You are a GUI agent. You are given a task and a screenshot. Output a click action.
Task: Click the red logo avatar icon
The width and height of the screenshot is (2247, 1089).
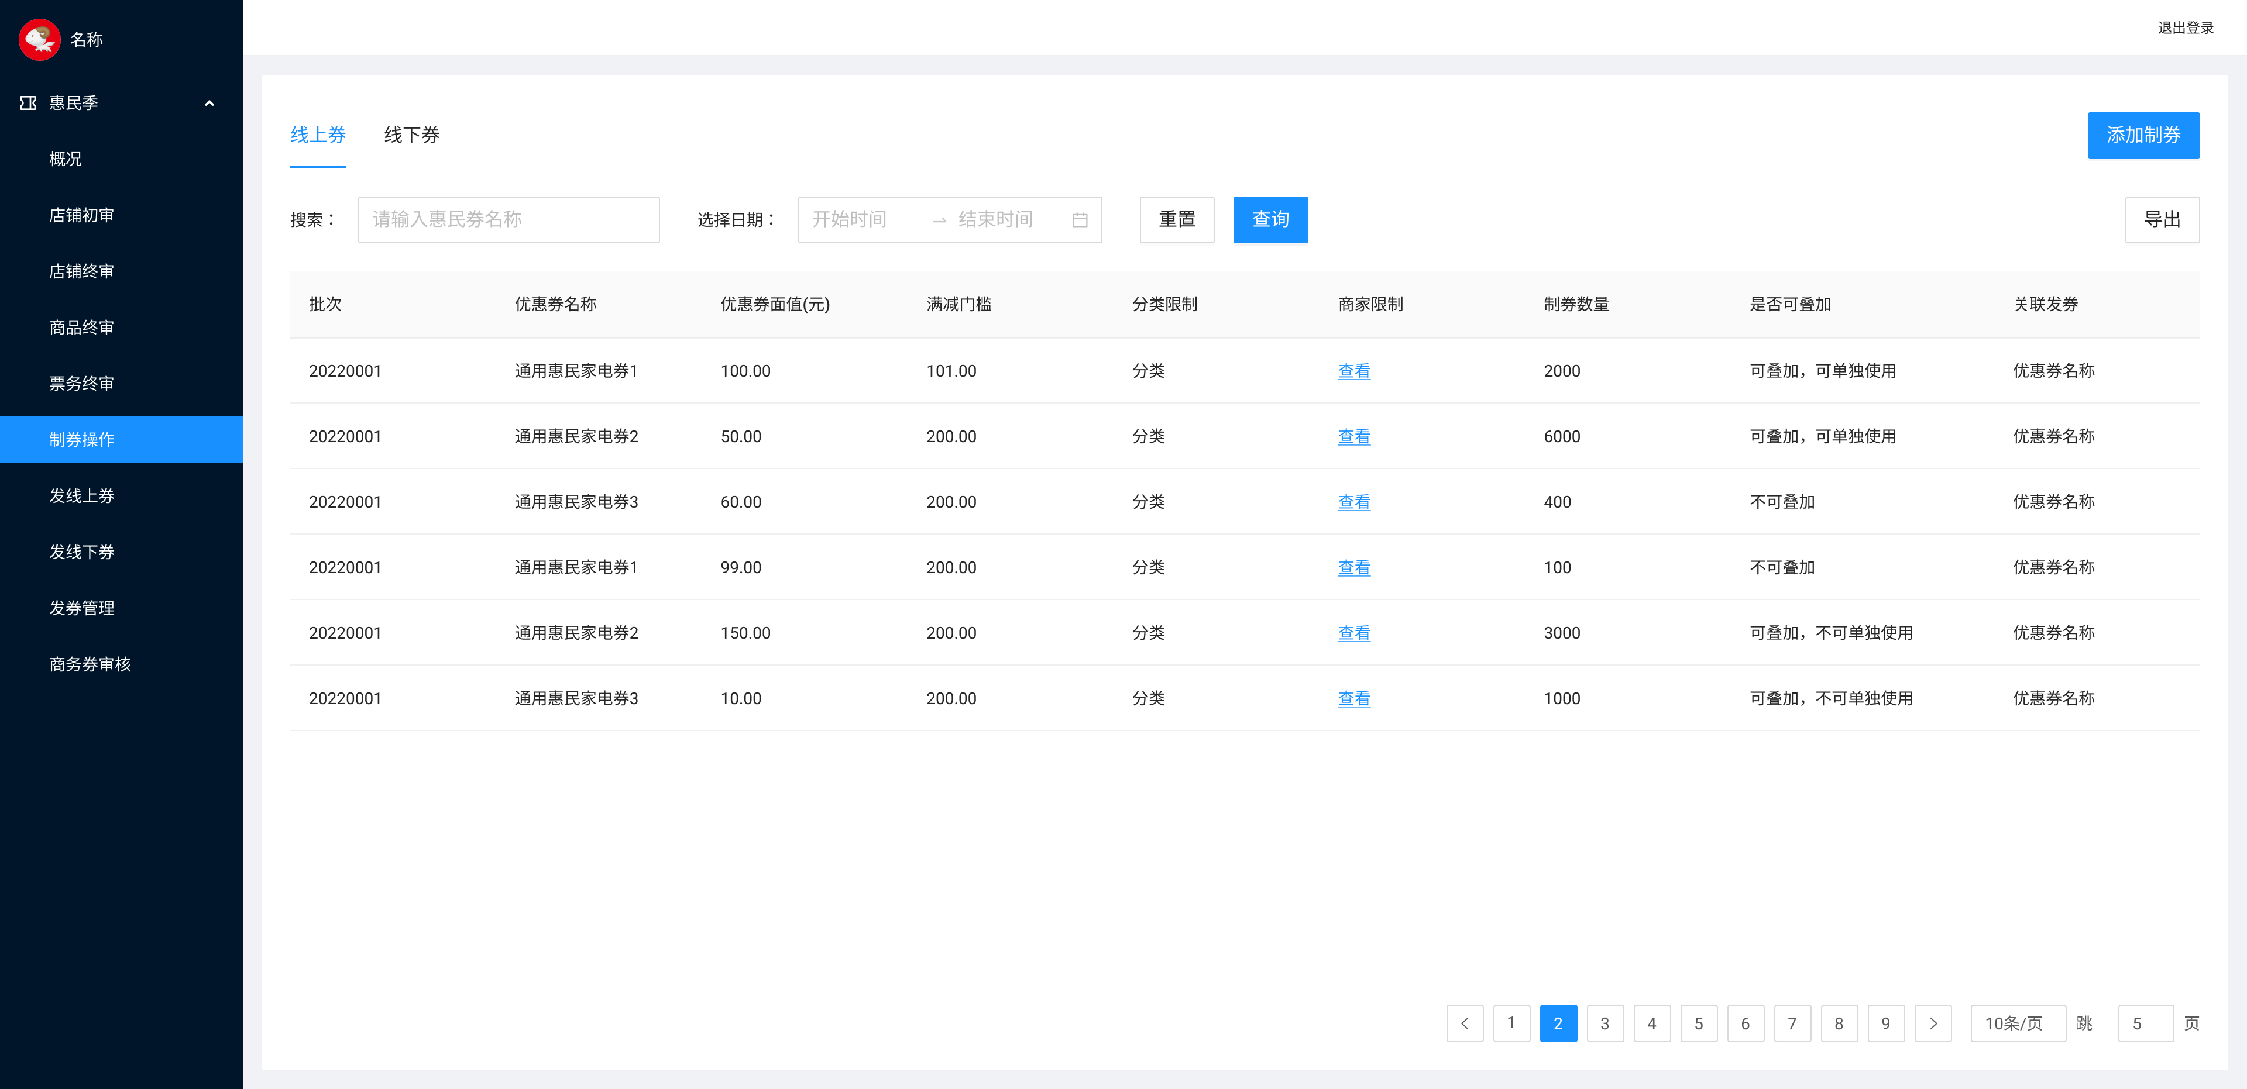[39, 39]
